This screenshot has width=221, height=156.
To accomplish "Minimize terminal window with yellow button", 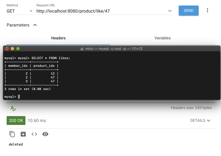I will (x=12, y=49).
